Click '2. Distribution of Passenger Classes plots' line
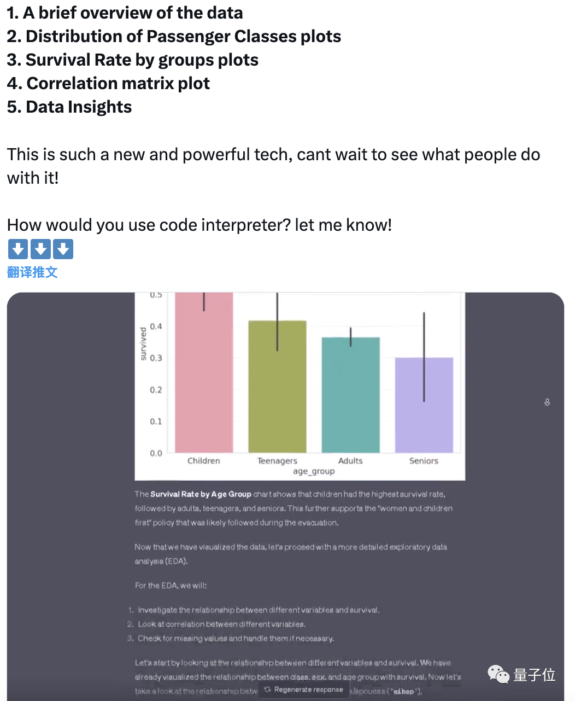This screenshot has height=701, width=575. 174,36
